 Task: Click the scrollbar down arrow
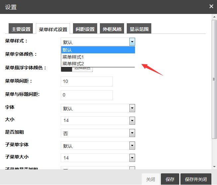(x=214, y=167)
